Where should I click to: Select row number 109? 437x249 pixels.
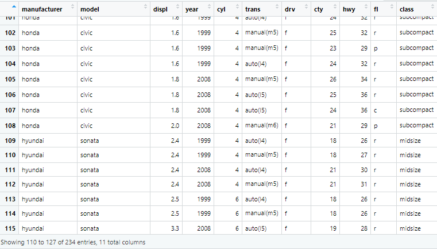tap(10, 141)
